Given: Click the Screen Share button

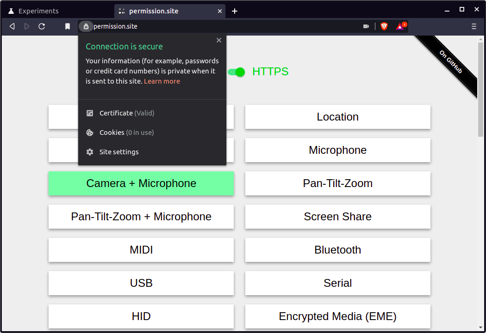Looking at the screenshot, I should 337,217.
